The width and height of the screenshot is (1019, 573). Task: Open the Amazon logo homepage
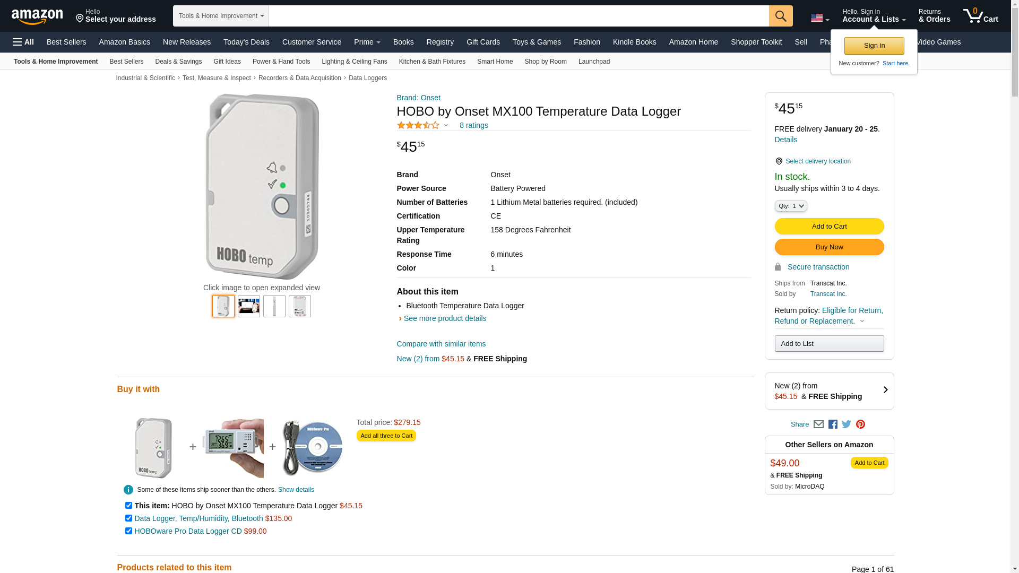click(37, 17)
